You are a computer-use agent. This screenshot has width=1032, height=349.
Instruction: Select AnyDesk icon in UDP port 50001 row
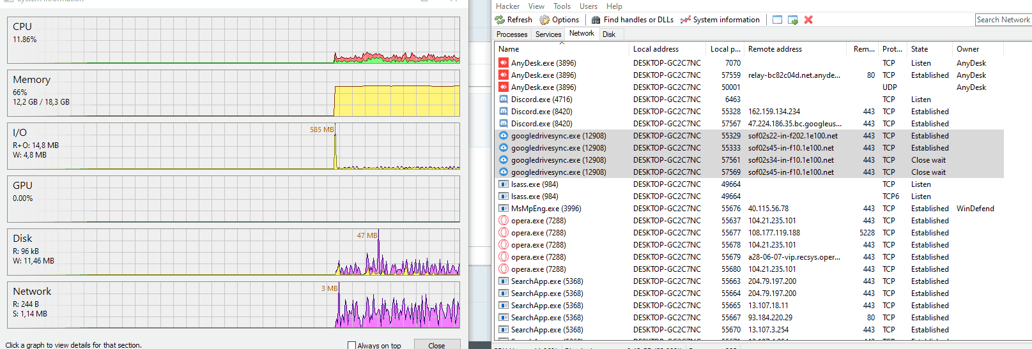(504, 87)
